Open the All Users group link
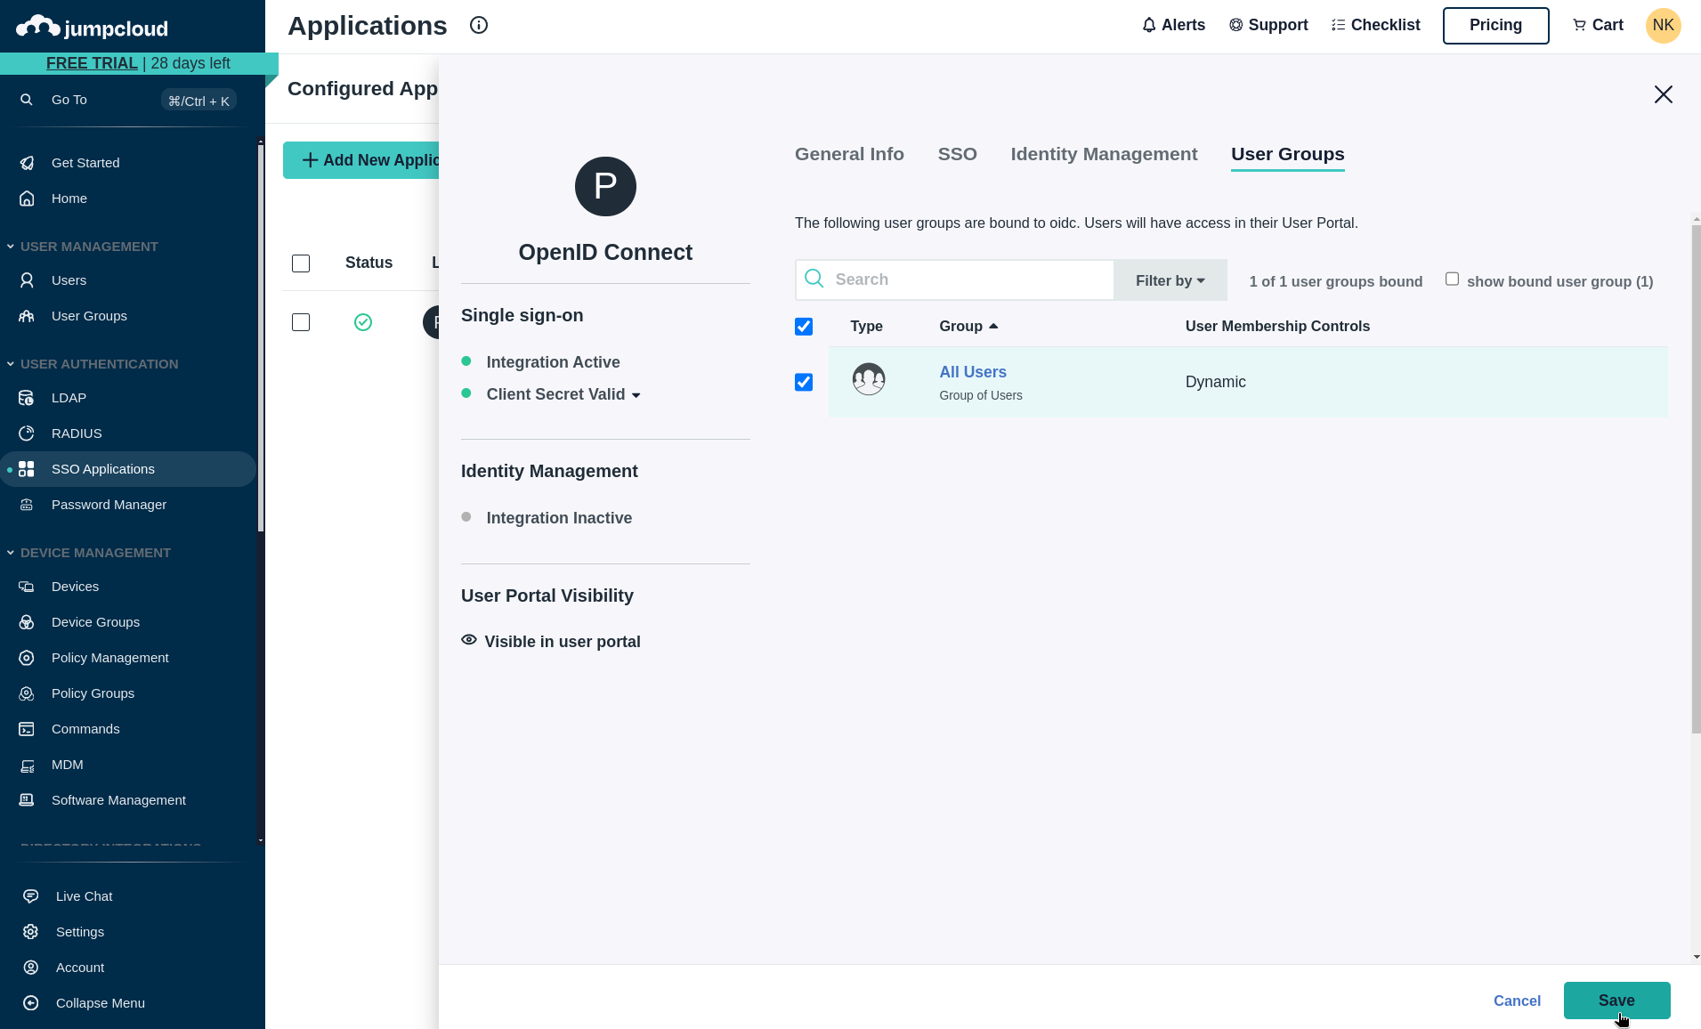This screenshot has height=1029, width=1701. [973, 371]
